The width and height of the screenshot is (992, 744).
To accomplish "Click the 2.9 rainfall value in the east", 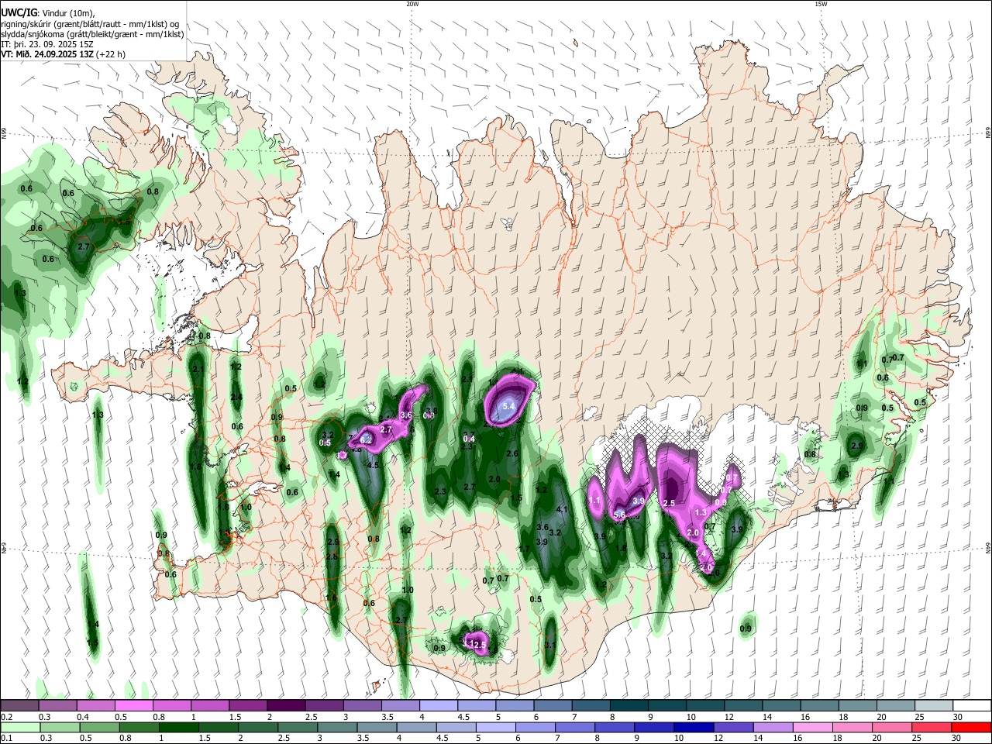I will (856, 446).
